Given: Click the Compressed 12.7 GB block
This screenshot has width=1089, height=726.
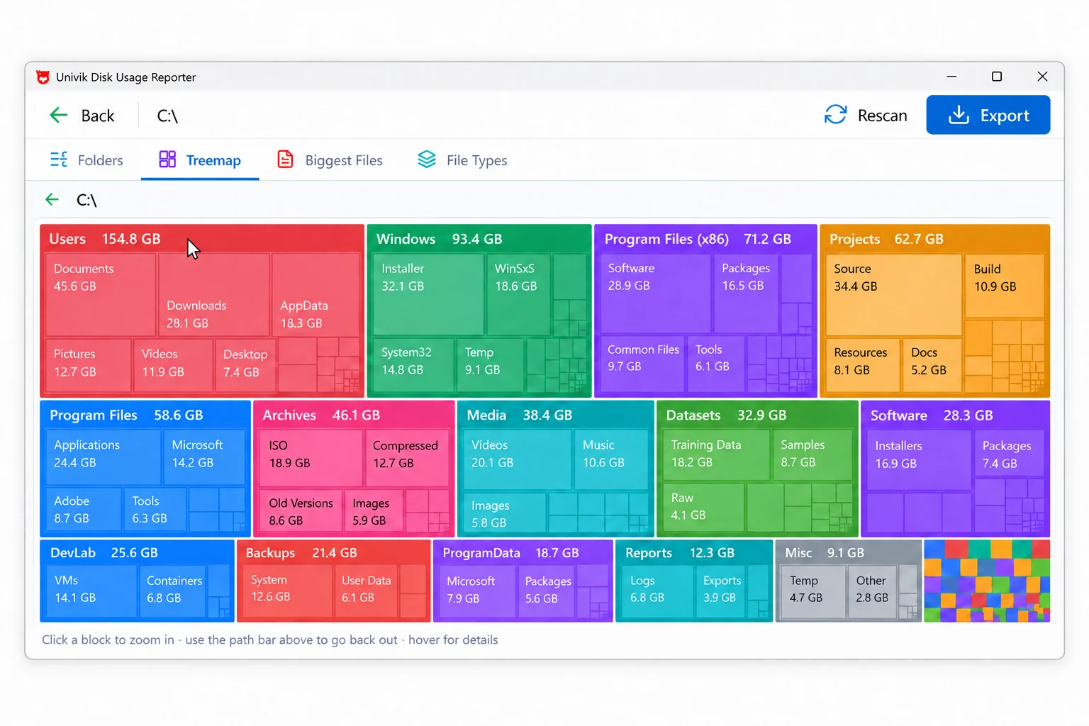Looking at the screenshot, I should [x=408, y=458].
